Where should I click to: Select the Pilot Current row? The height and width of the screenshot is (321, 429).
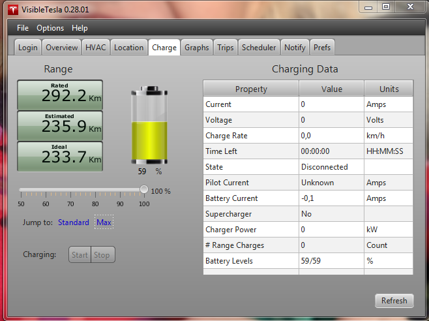tap(308, 183)
